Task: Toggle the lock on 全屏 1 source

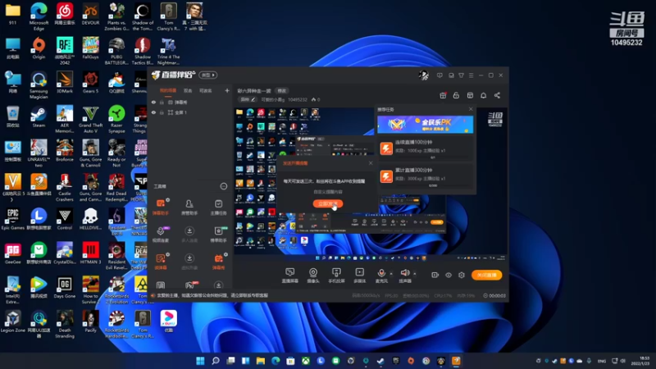Action: coord(162,112)
